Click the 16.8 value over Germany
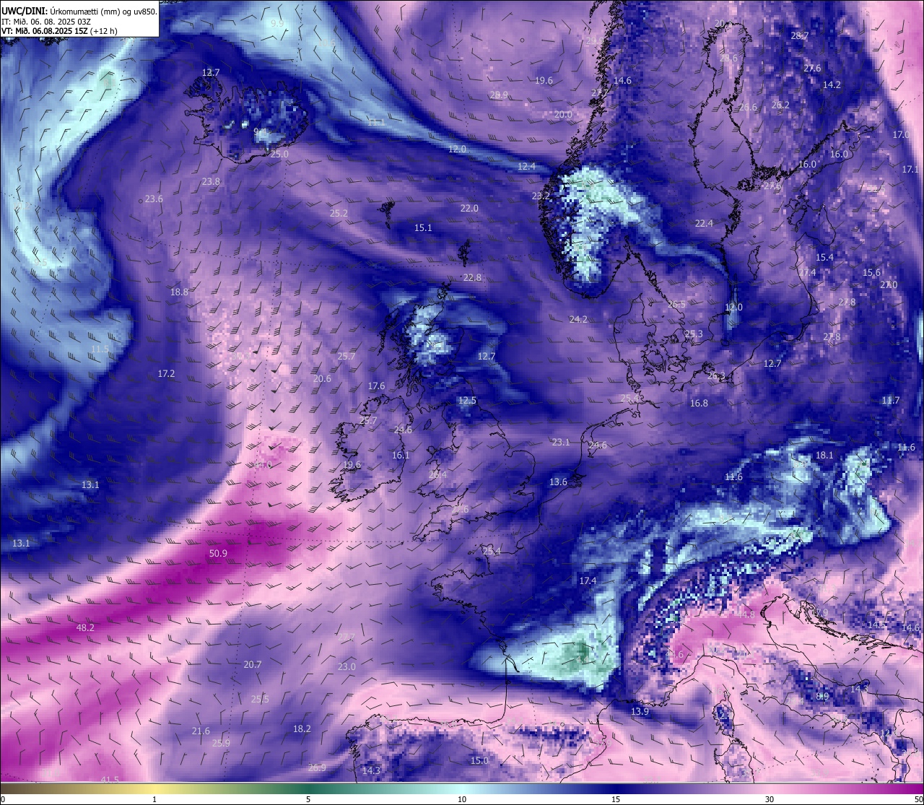Image resolution: width=924 pixels, height=805 pixels. (699, 403)
